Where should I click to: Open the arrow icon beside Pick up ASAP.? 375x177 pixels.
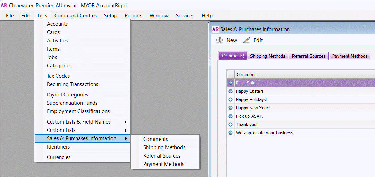point(230,116)
